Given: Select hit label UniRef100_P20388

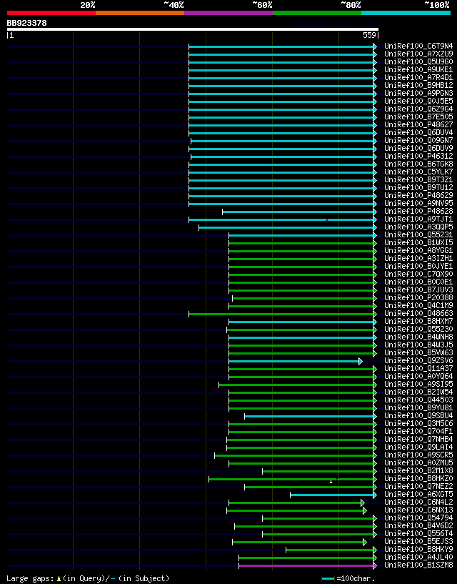Looking at the screenshot, I should pos(418,297).
